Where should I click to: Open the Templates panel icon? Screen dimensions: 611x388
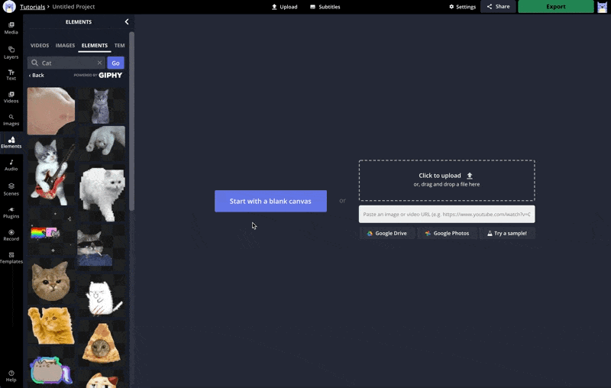[11, 257]
